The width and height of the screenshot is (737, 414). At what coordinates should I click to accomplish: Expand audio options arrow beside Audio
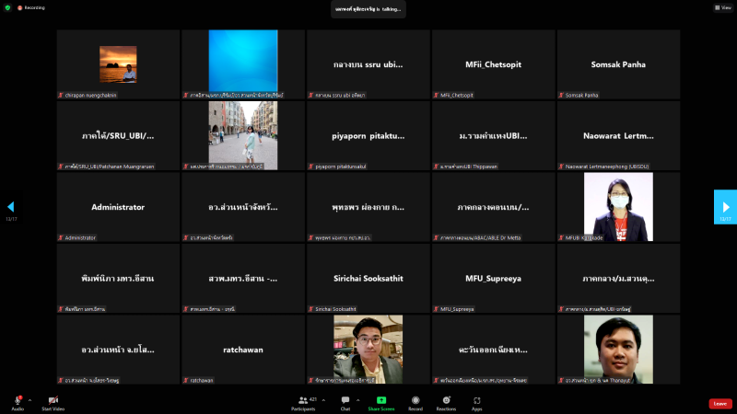click(29, 400)
